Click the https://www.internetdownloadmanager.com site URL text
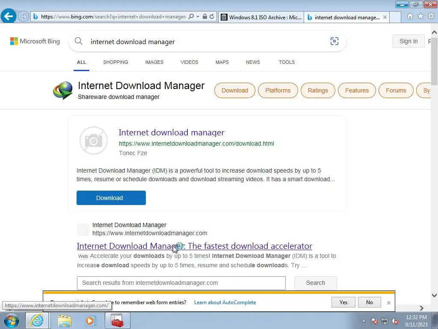 point(150,233)
